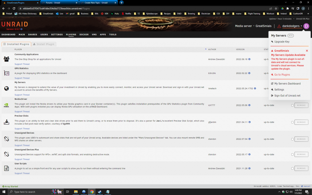This screenshot has width=312, height=195.
Task: Open the Apps menu
Action: coord(103,34)
